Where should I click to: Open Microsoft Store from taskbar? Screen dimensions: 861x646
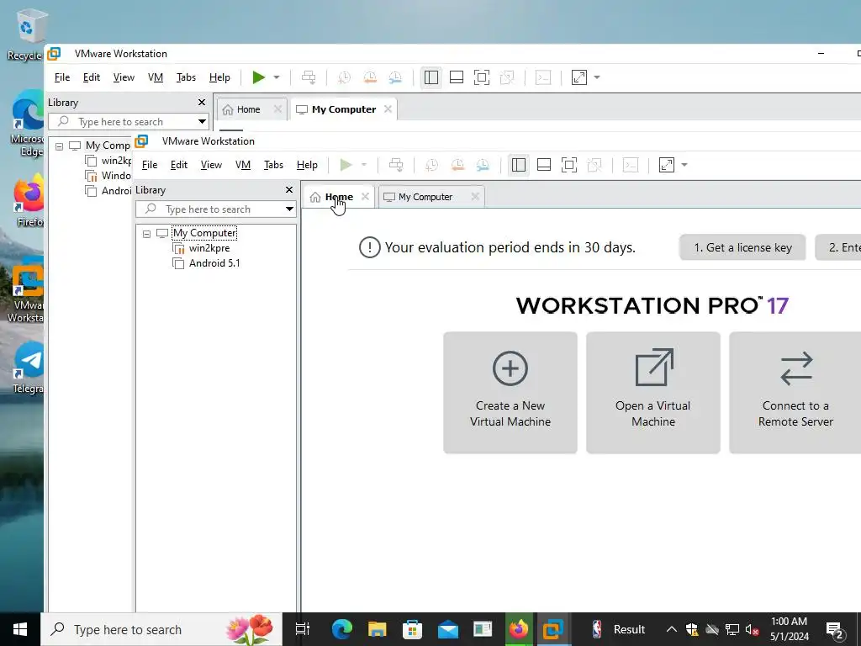[x=412, y=629]
